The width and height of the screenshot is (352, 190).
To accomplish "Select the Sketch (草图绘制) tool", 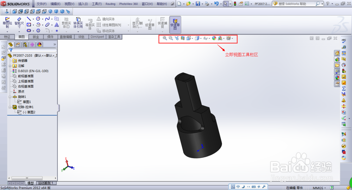I will click(7, 23).
